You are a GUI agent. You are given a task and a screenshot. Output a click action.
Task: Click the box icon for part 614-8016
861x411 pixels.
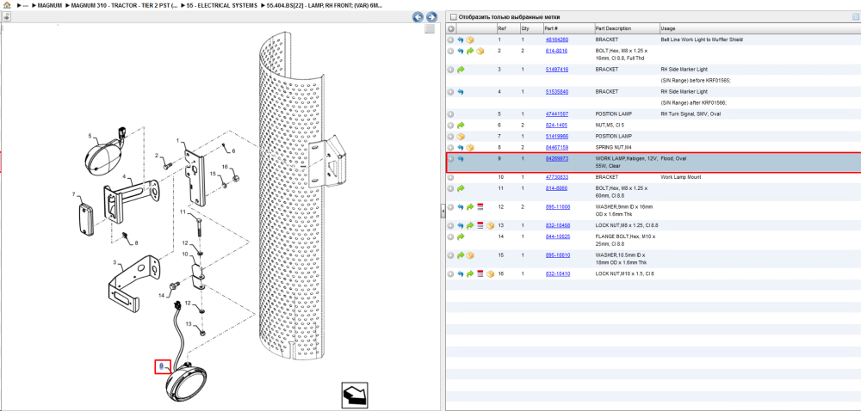pyautogui.click(x=480, y=51)
